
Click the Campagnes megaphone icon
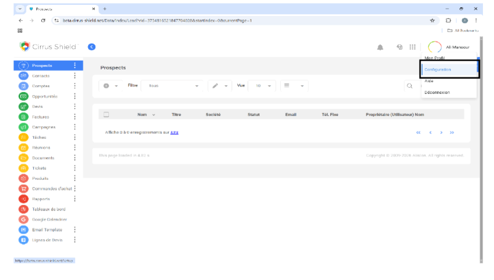[x=23, y=127]
